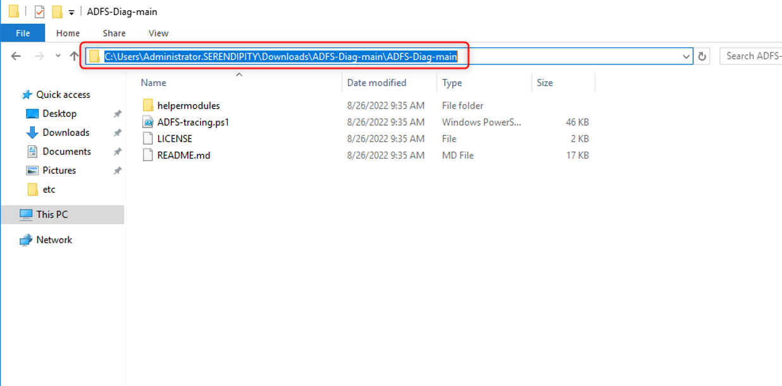
Task: Click the This PC monitor icon
Action: click(26, 214)
